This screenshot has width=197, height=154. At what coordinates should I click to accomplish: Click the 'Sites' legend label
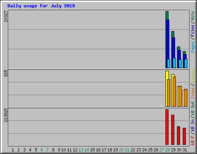pos(193,93)
